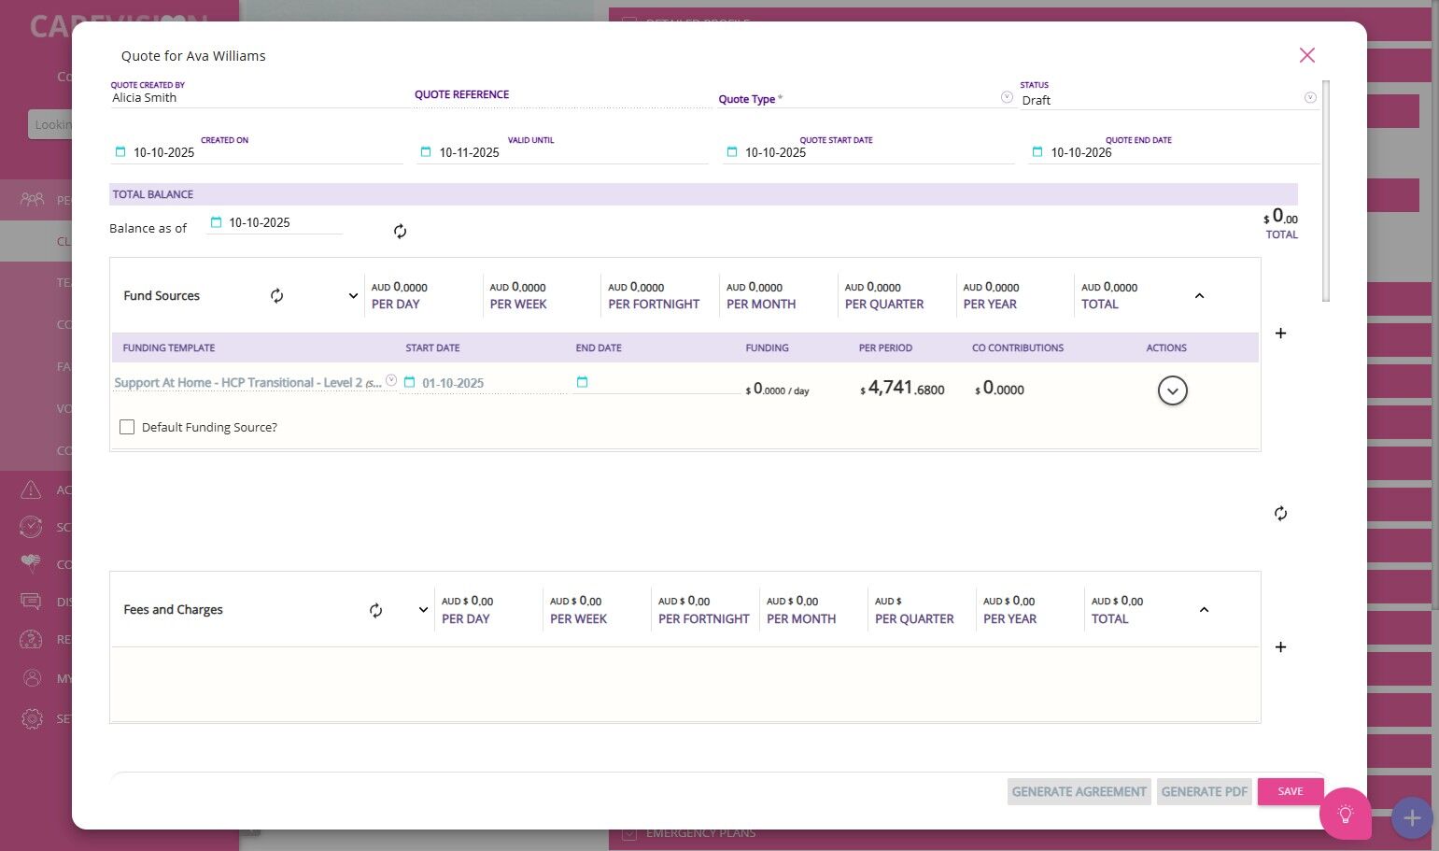Open the Quote End Date calendar icon
This screenshot has height=851, width=1439.
[x=1037, y=151]
